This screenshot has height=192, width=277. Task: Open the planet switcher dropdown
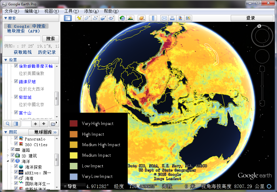coord(142,18)
